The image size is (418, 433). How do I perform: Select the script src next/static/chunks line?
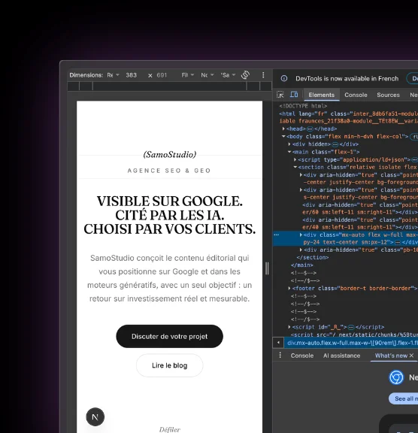click(x=355, y=335)
